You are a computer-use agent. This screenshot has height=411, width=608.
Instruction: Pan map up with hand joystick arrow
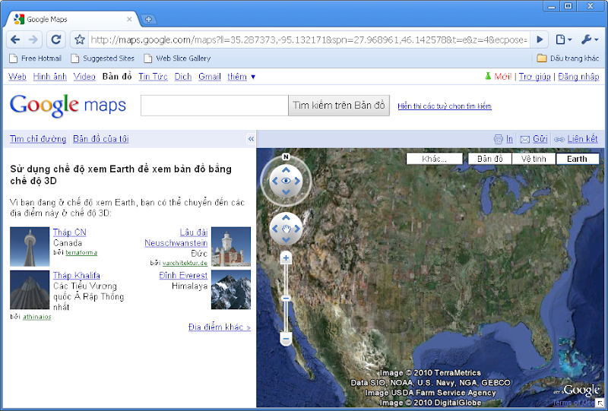tap(287, 217)
